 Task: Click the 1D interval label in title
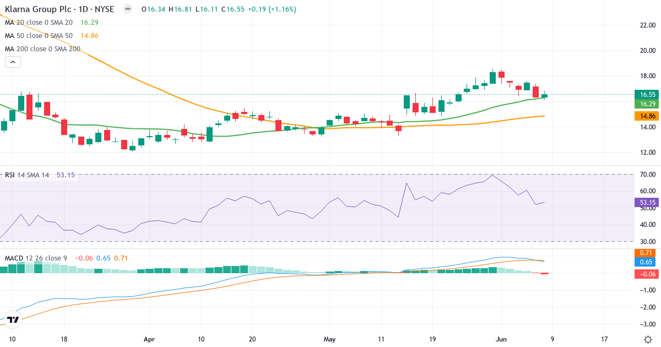click(83, 9)
